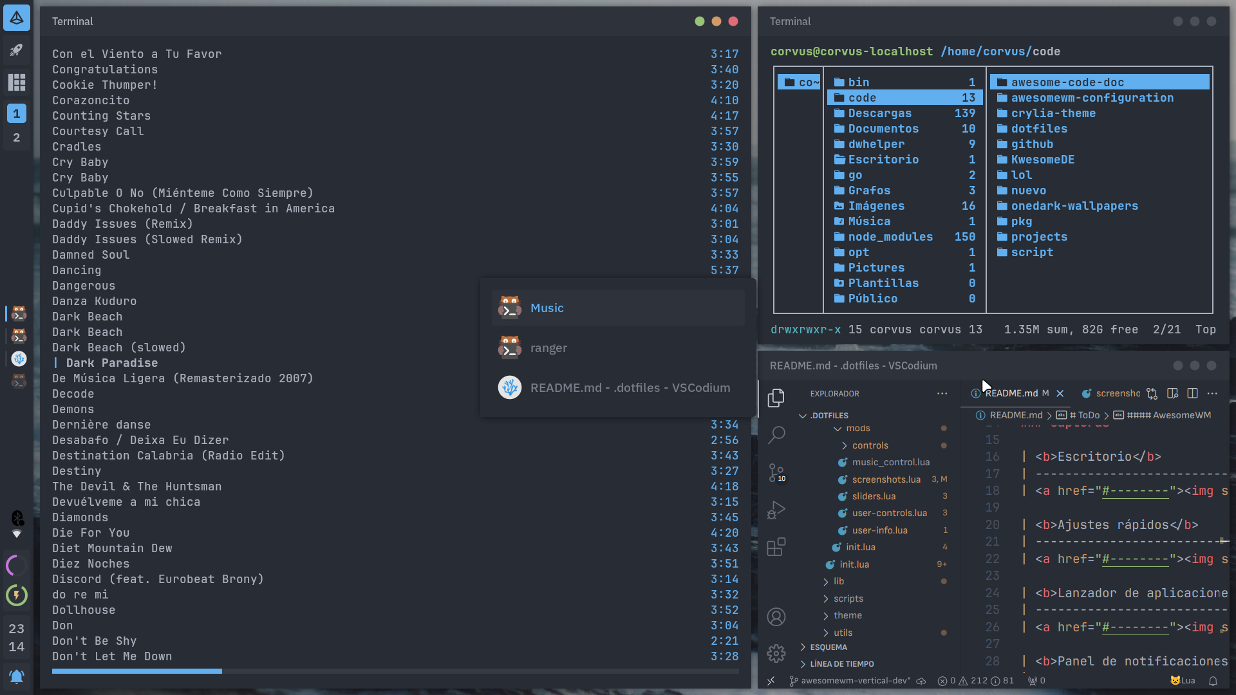Toggle the notification bell at panel bottom
The width and height of the screenshot is (1236, 695).
click(17, 676)
